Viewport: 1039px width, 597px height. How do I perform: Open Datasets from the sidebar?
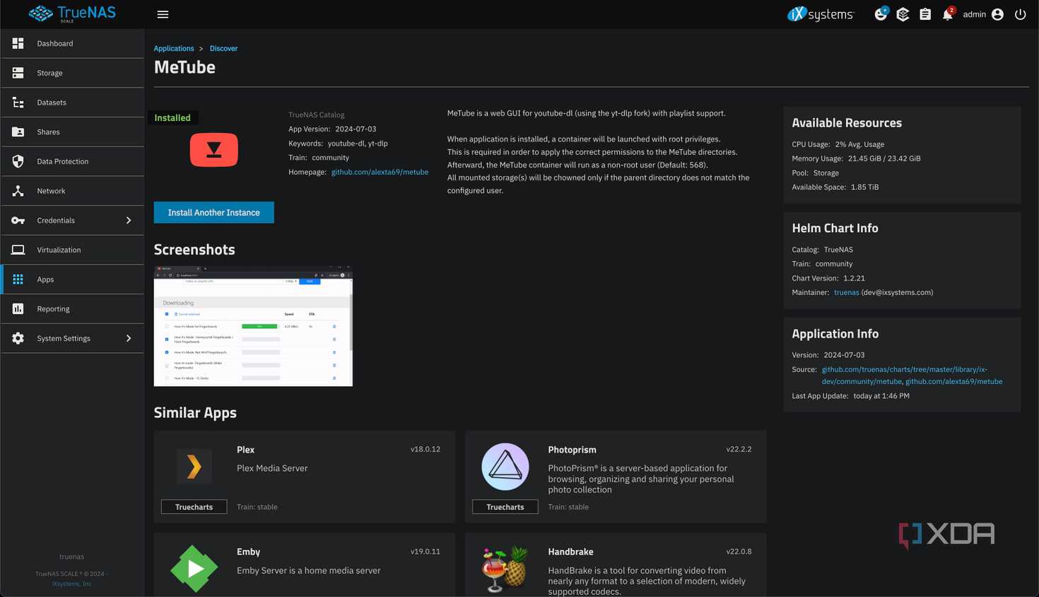click(72, 103)
